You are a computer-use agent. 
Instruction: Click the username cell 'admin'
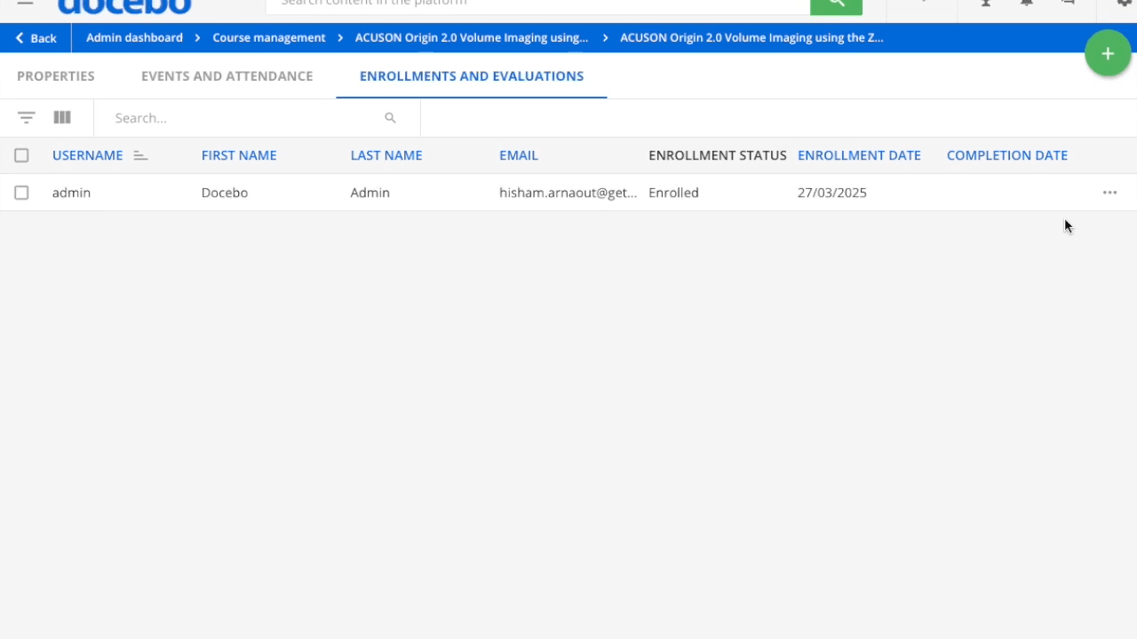pyautogui.click(x=71, y=193)
